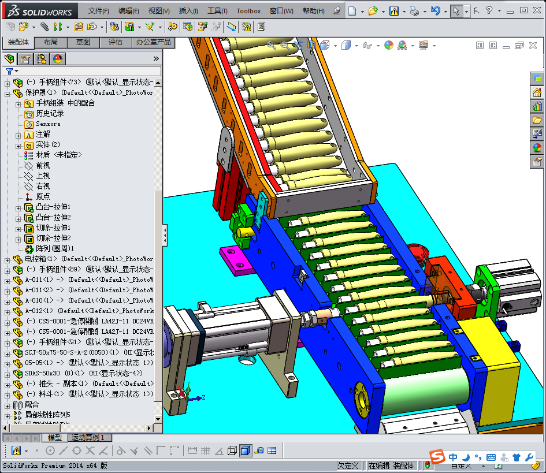Switch to the 模型 tab
Image resolution: width=546 pixels, height=473 pixels.
(55, 438)
